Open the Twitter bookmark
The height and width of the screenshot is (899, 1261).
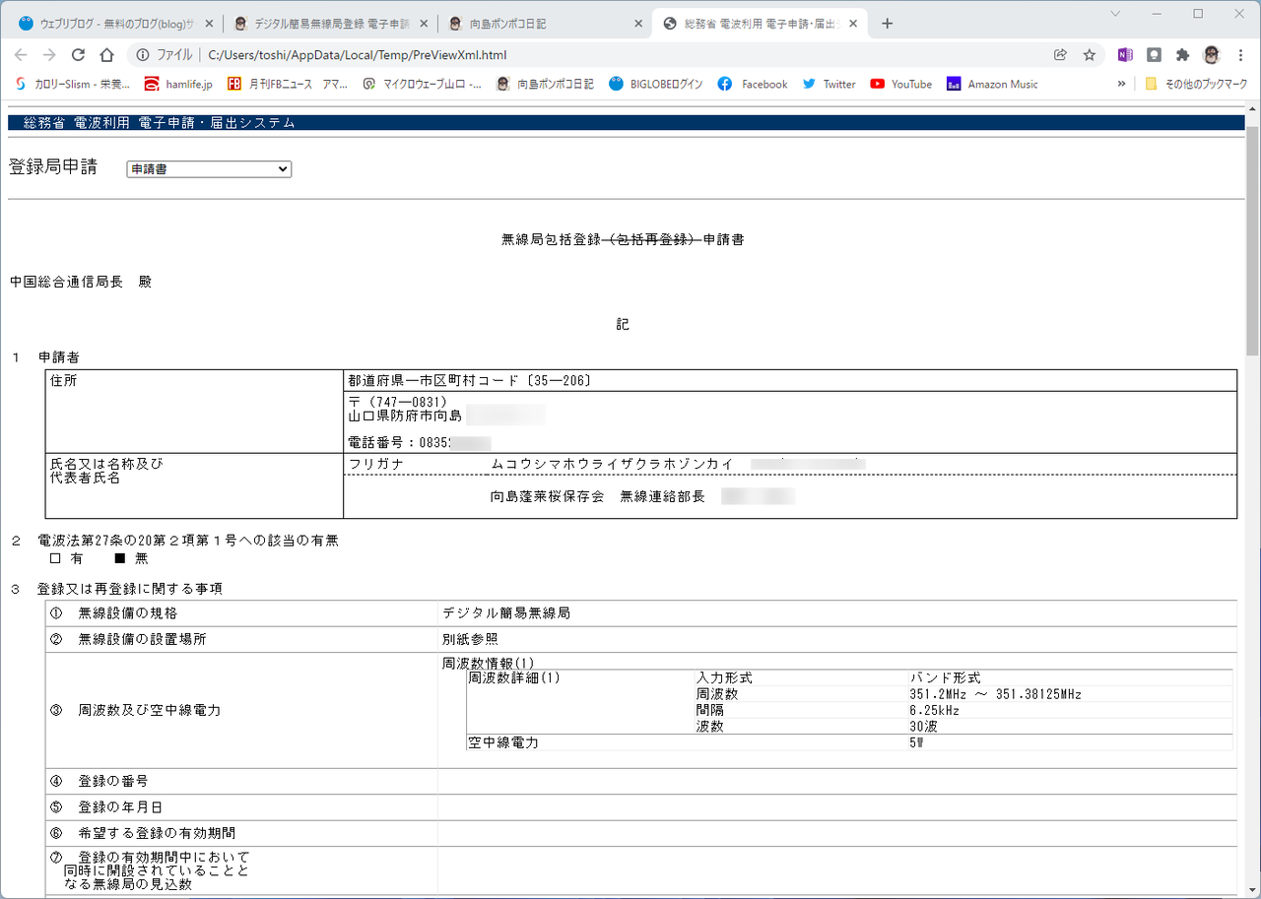pyautogui.click(x=829, y=85)
